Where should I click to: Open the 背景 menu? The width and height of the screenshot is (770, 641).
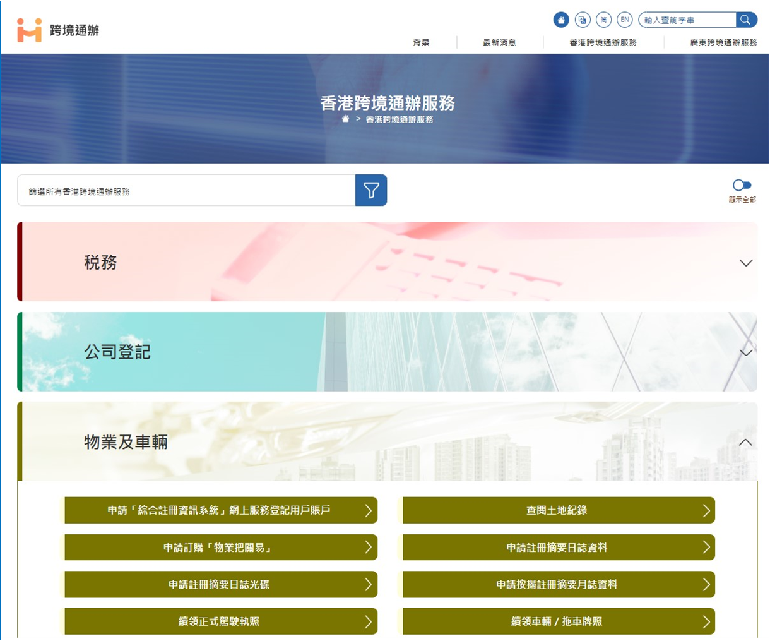pyautogui.click(x=421, y=43)
